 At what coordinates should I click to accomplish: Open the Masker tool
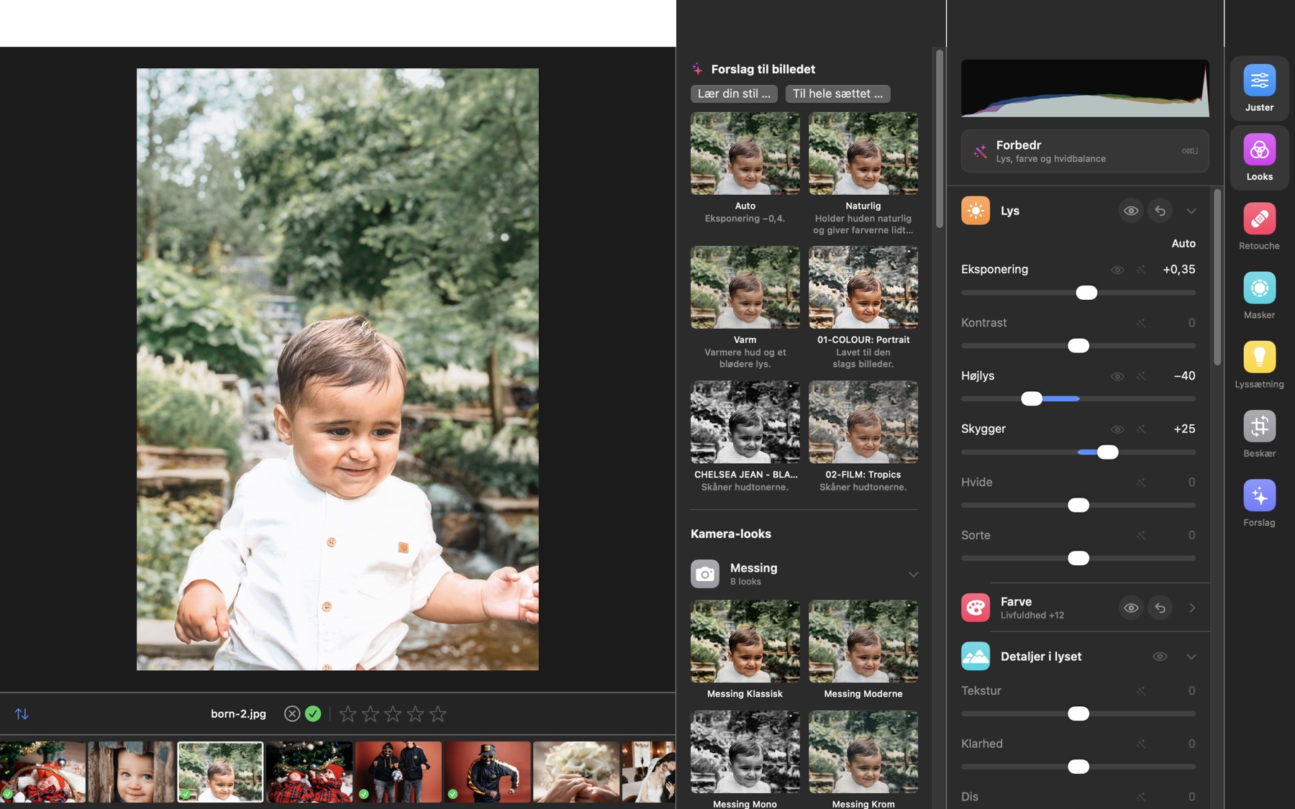1259,296
